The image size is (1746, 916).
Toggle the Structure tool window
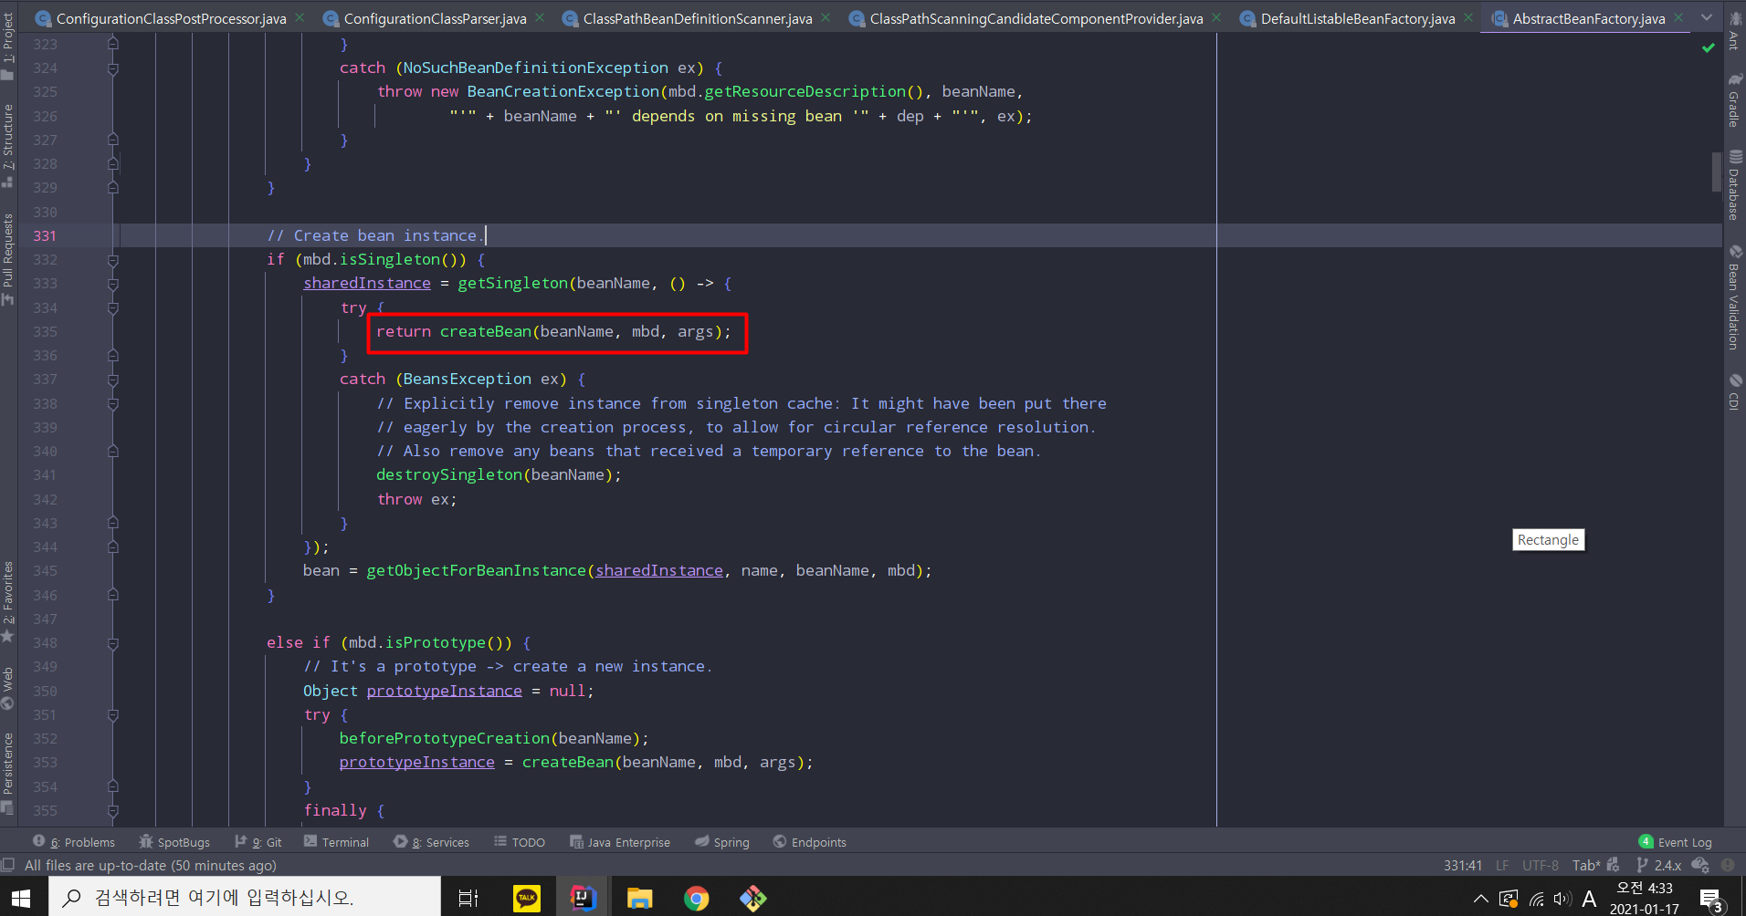point(8,145)
